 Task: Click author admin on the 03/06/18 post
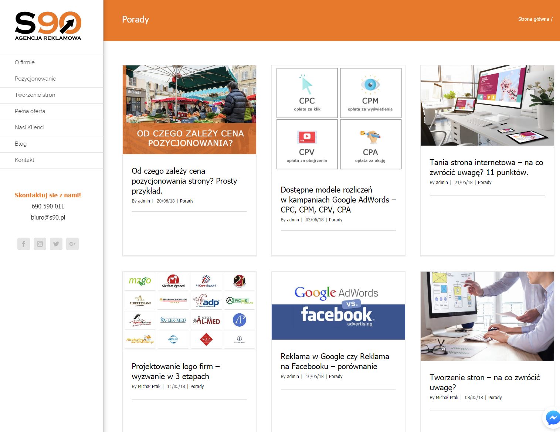[x=293, y=220]
